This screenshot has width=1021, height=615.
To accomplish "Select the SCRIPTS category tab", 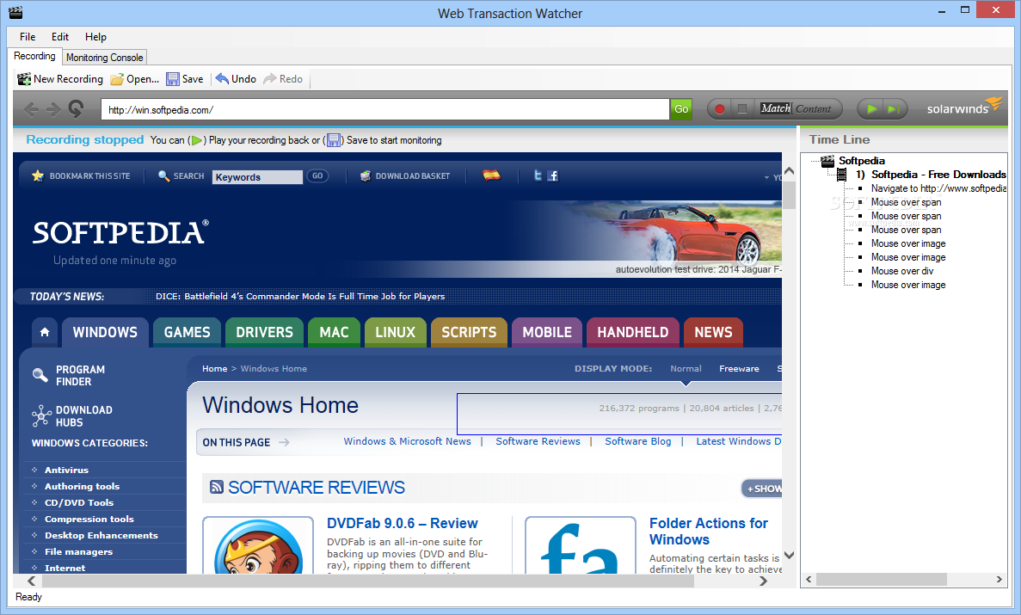I will pyautogui.click(x=469, y=332).
